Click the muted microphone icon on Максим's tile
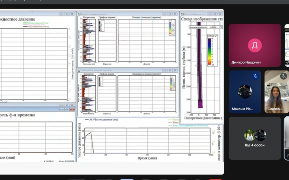Image resolution: width=289 pixels, height=180 pixels. [x=255, y=76]
